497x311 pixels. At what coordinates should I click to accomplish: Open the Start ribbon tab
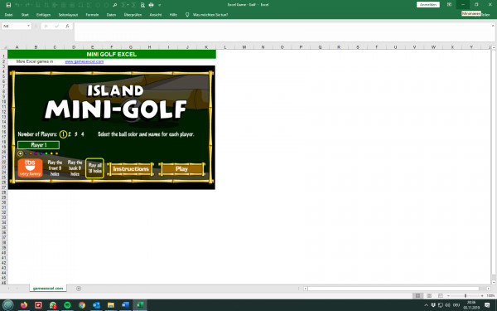pyautogui.click(x=25, y=15)
